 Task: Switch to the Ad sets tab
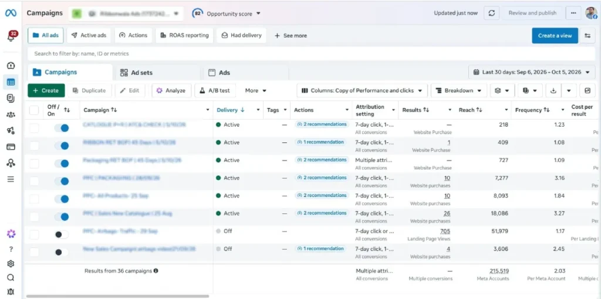(x=156, y=72)
